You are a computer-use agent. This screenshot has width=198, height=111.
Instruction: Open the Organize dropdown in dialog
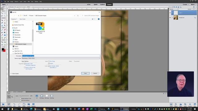(x=14, y=19)
